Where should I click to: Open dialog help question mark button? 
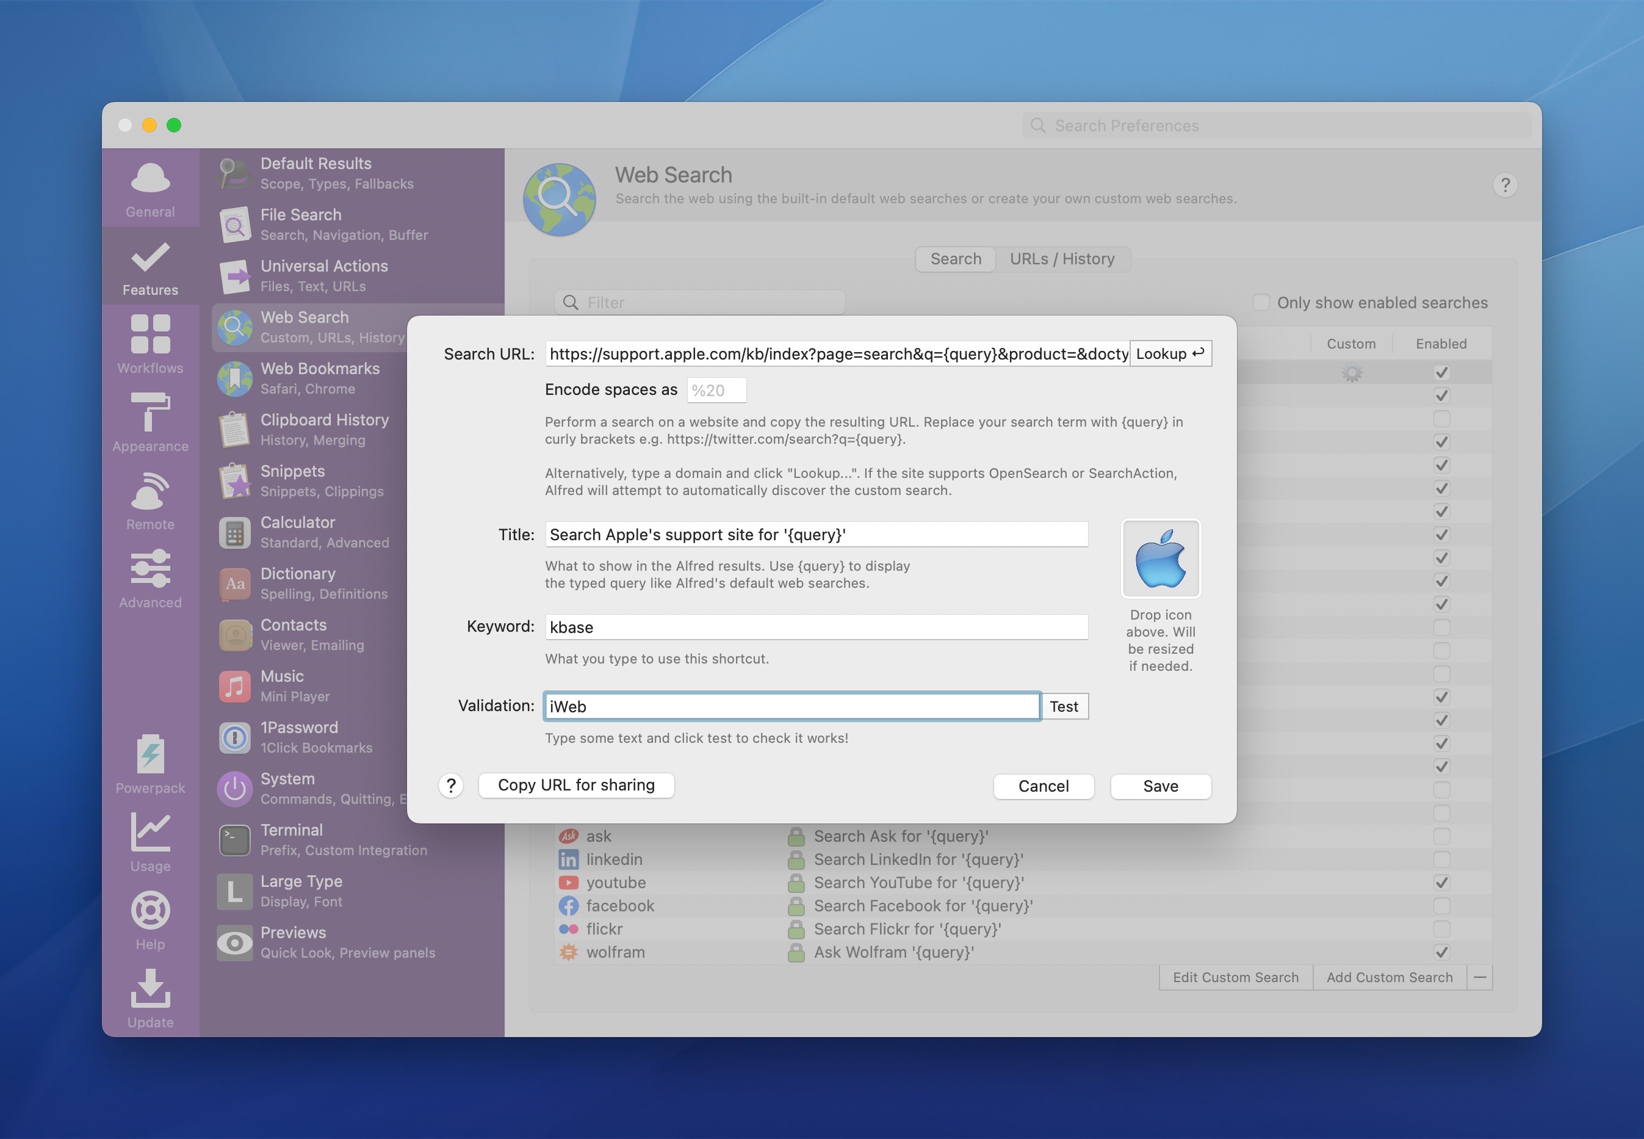(451, 786)
